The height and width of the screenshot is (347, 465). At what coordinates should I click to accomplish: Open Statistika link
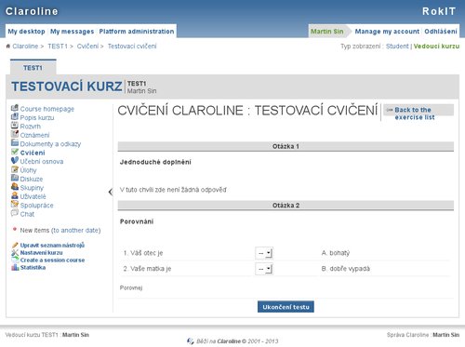pos(33,267)
